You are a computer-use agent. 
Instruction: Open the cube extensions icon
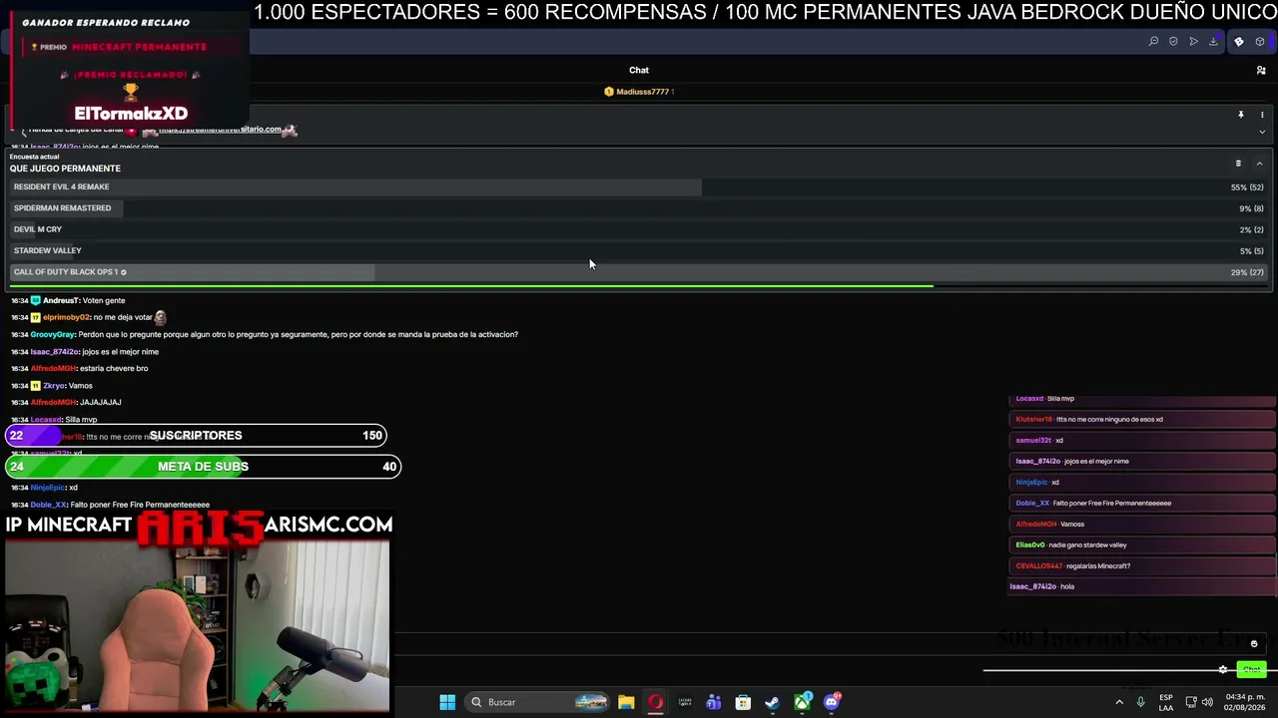tap(1260, 41)
